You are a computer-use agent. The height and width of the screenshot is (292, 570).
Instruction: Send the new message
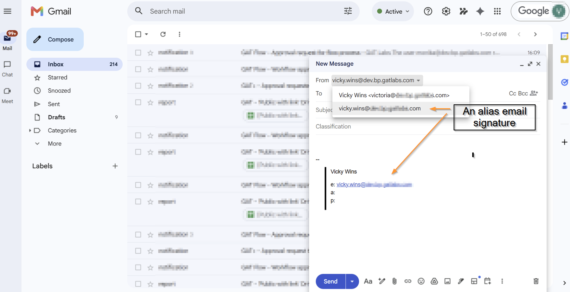point(331,281)
